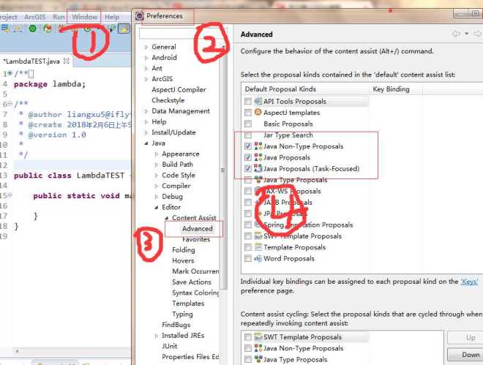Screen dimensions: 483x365
Task: Expand the General preferences node
Action: [x=146, y=47]
